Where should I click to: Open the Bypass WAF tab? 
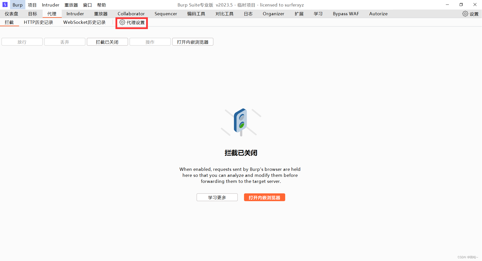[x=346, y=14]
